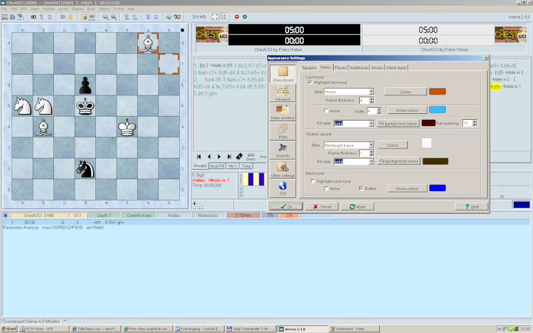Adjust Clicked square Frame thickness stepper
This screenshot has width=533, height=333.
371,153
